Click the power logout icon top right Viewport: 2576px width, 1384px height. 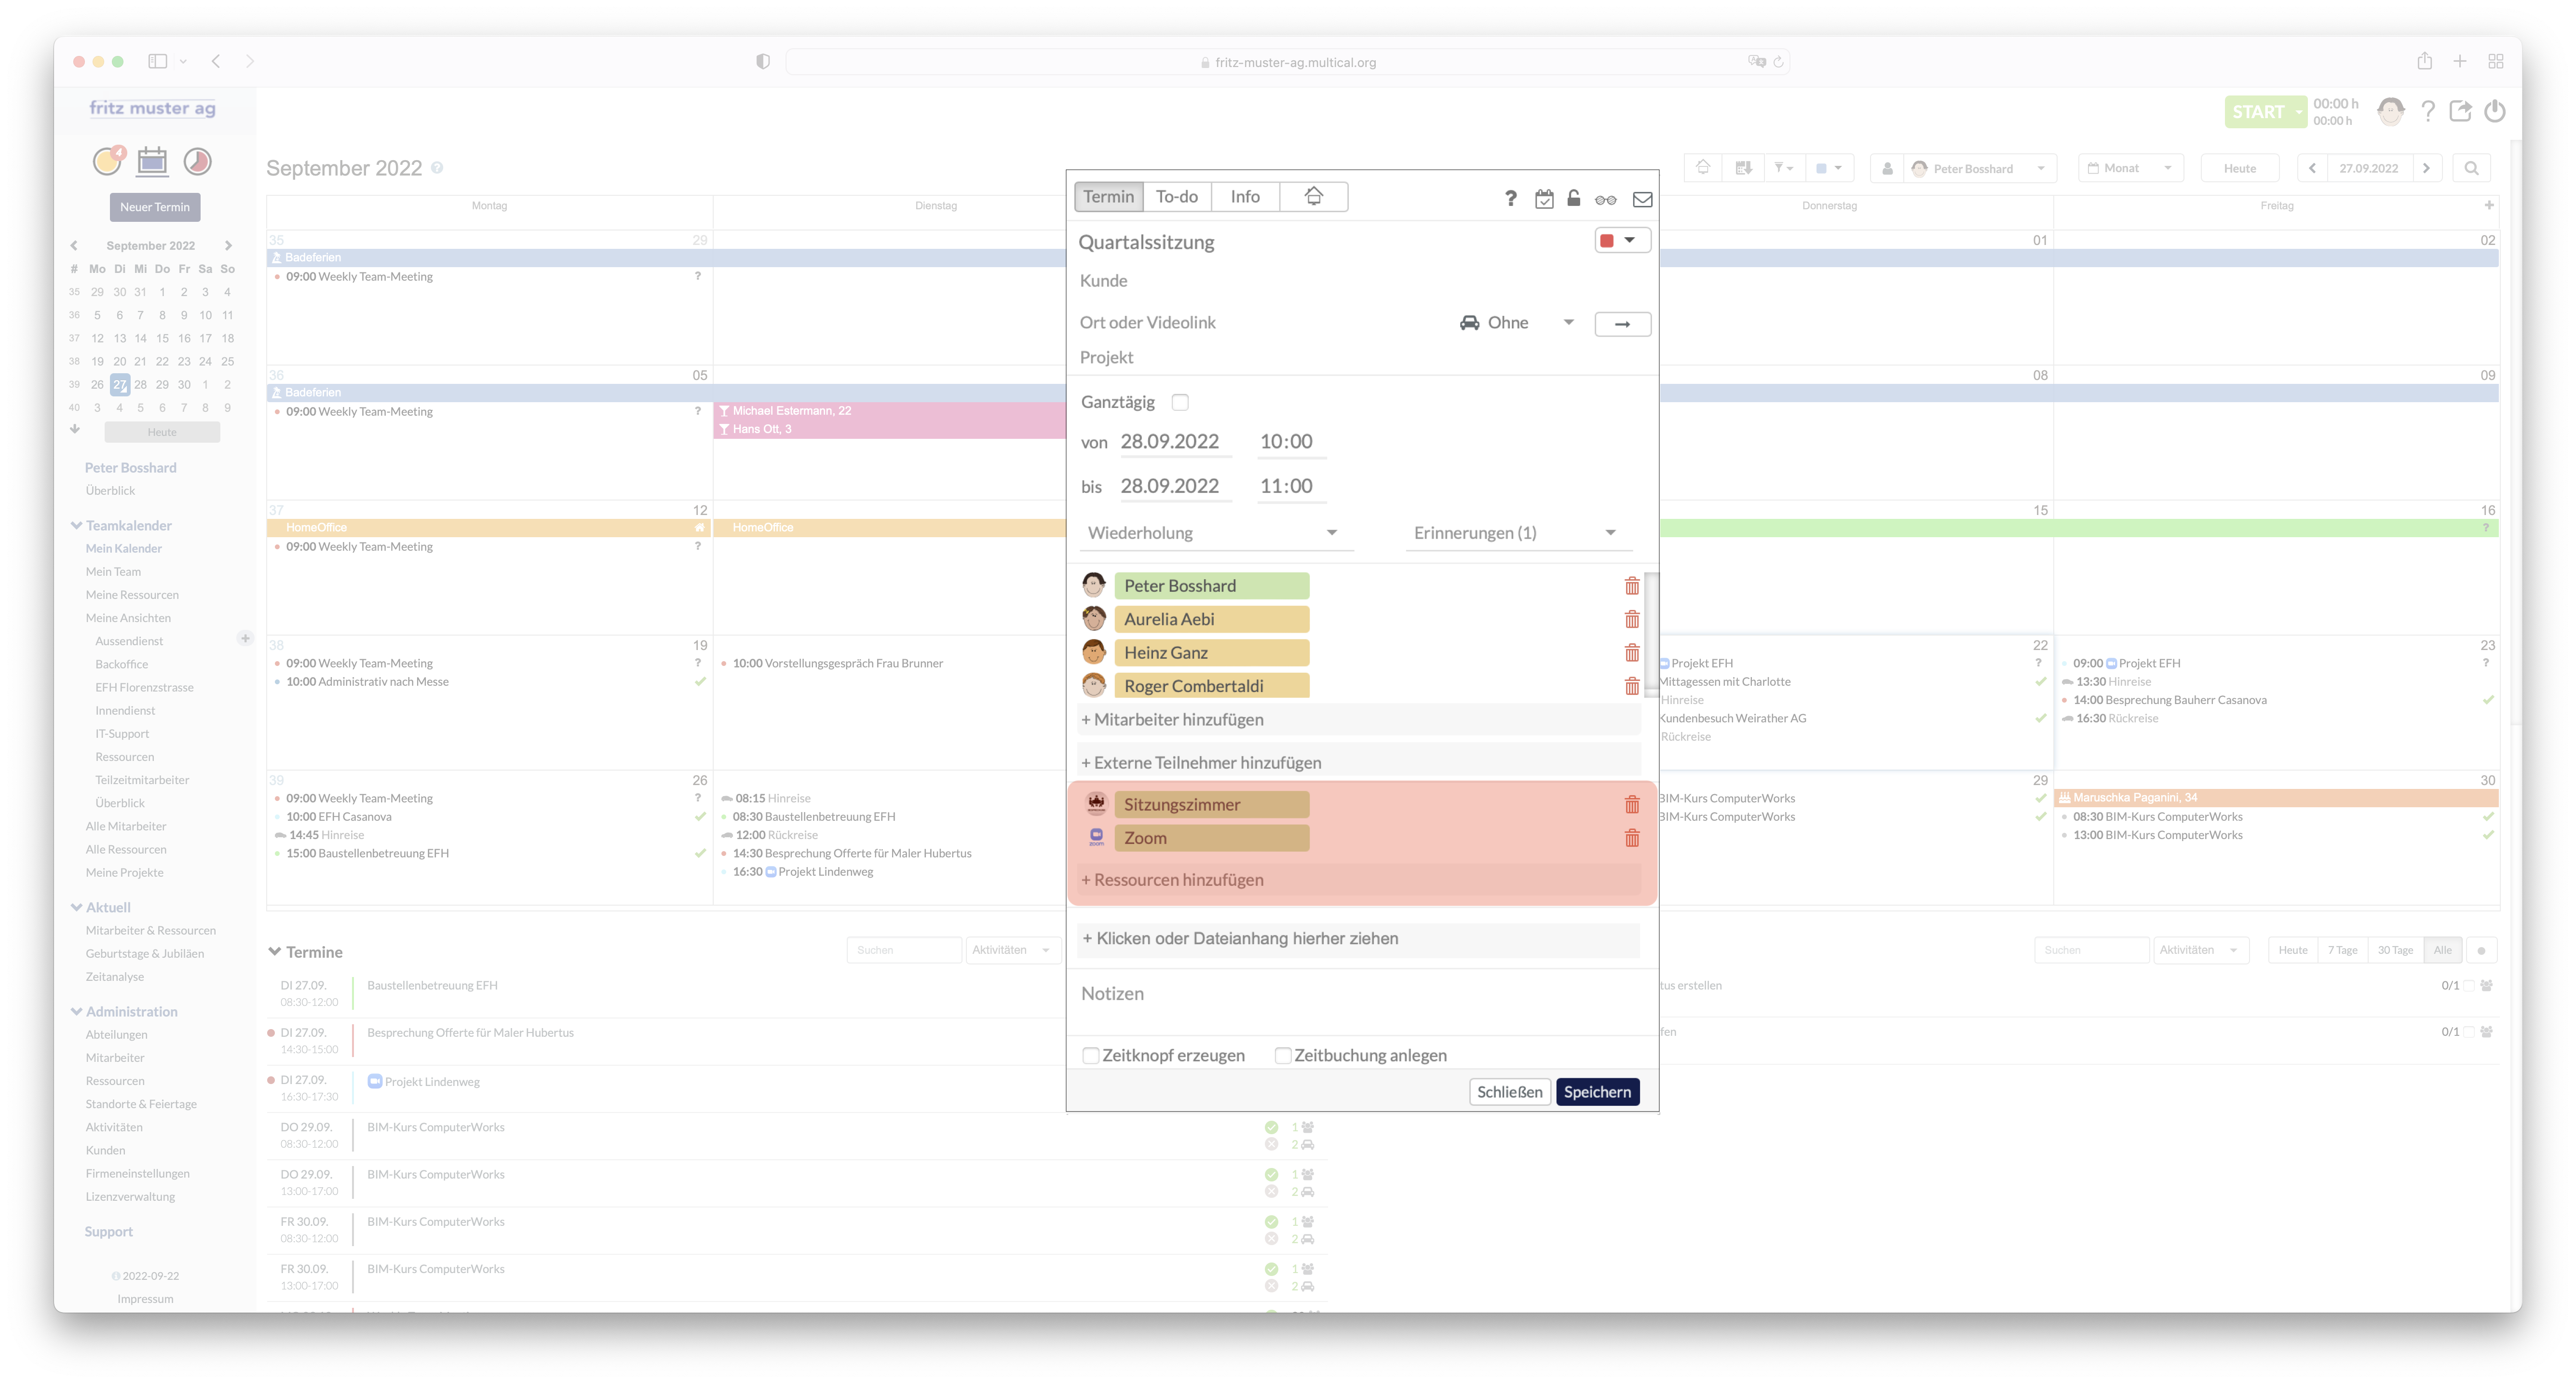click(x=2494, y=111)
